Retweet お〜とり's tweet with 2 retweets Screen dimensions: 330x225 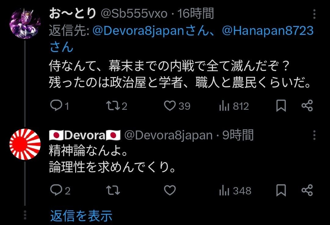(113, 106)
